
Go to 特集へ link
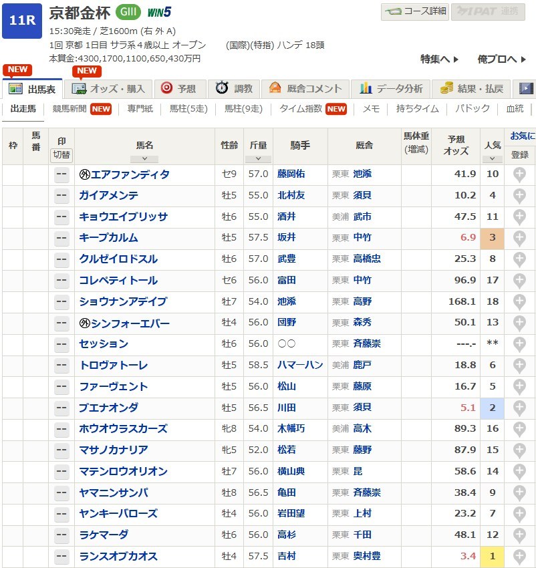pyautogui.click(x=439, y=59)
